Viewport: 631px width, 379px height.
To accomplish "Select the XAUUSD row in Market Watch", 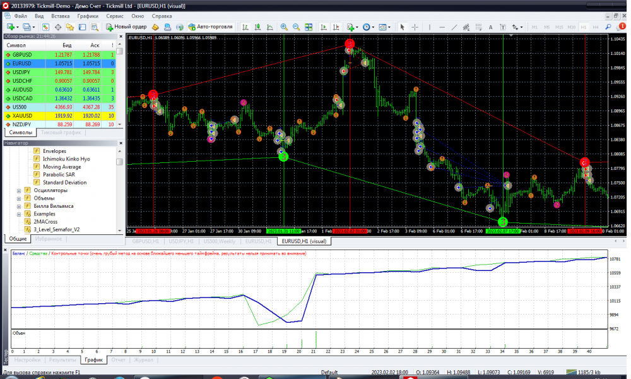I will pos(60,116).
